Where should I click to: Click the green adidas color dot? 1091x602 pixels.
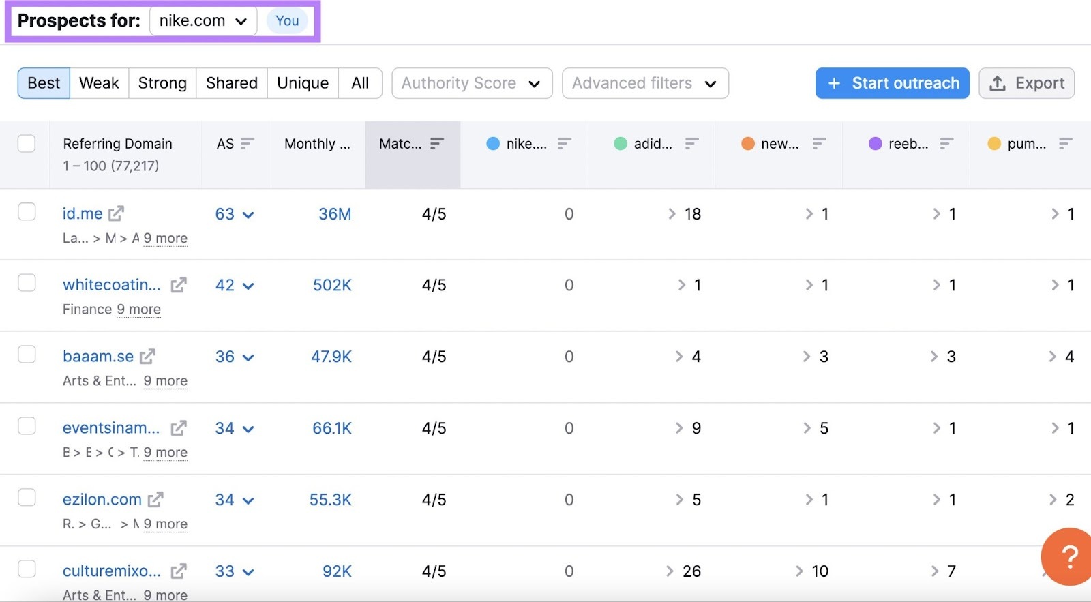point(621,143)
